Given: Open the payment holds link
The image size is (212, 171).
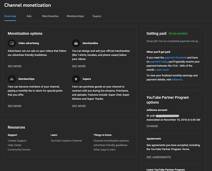Looking at the screenshot, I should [159, 62].
